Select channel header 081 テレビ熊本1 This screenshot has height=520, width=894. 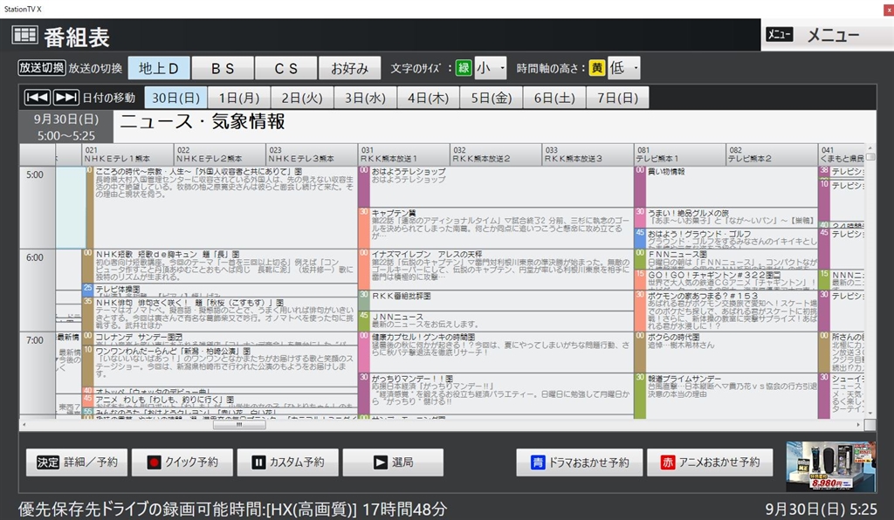(680, 154)
